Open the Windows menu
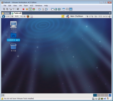Screen dimensions: 113x101 [x=39, y=6]
